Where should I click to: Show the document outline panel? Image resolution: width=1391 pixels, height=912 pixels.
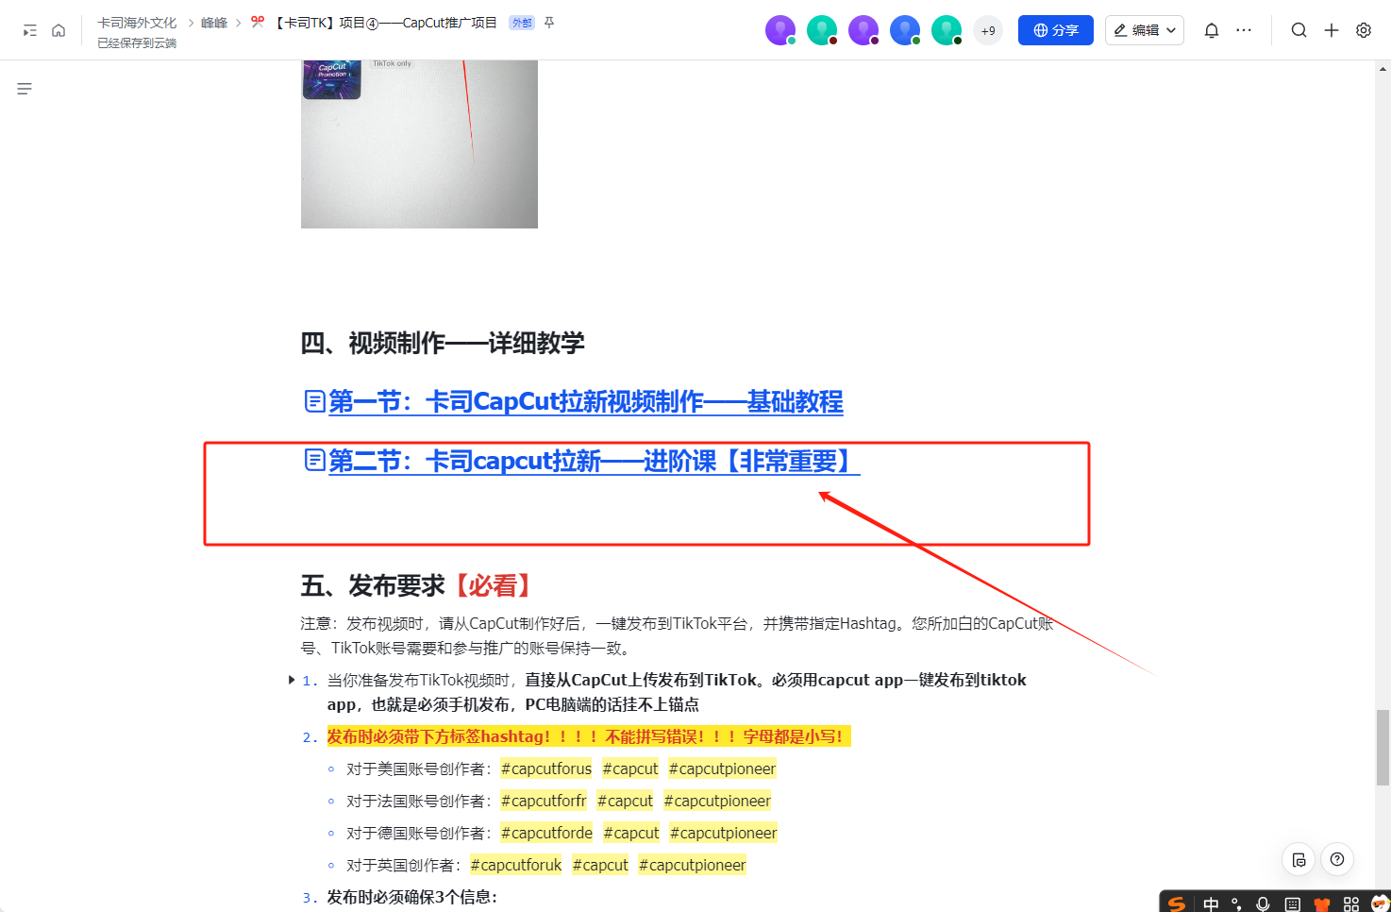25,89
